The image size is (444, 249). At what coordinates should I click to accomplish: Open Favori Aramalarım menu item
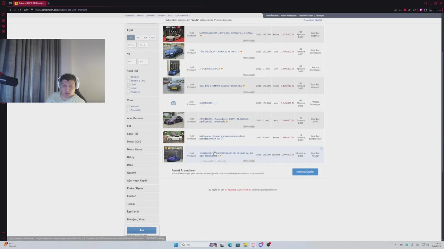click(x=289, y=16)
